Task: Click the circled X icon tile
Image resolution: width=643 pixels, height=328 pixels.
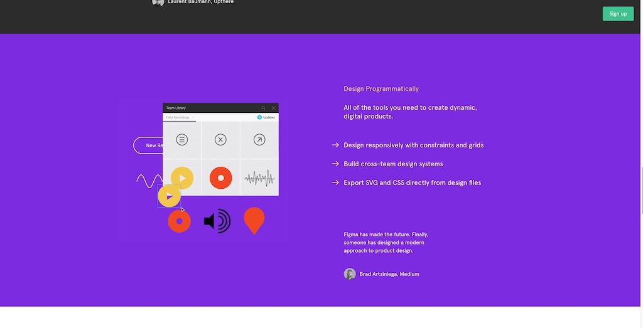Action: point(220,140)
